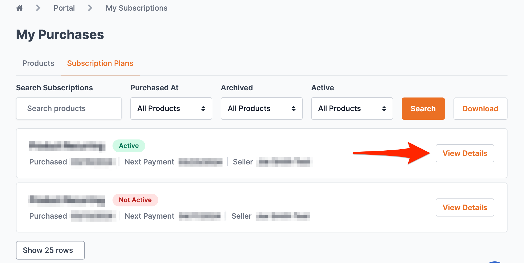The image size is (524, 263).
Task: Click the chevron between Portal and My Subscriptions
Action: (90, 8)
